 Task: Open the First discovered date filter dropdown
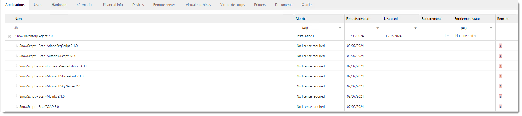[378, 28]
